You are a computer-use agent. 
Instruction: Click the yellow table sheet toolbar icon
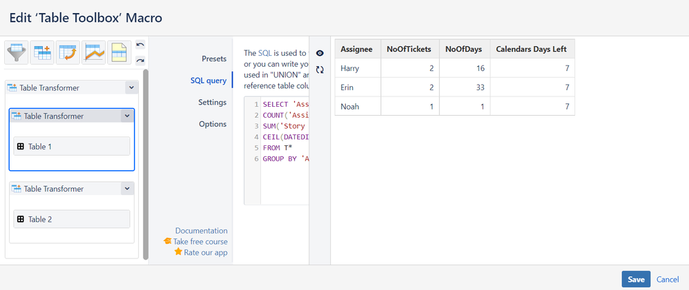coord(119,52)
